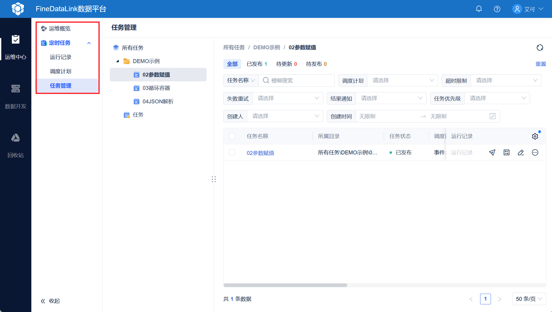Click 所有任务 in the breadcrumb
This screenshot has width=552, height=312.
(x=234, y=48)
